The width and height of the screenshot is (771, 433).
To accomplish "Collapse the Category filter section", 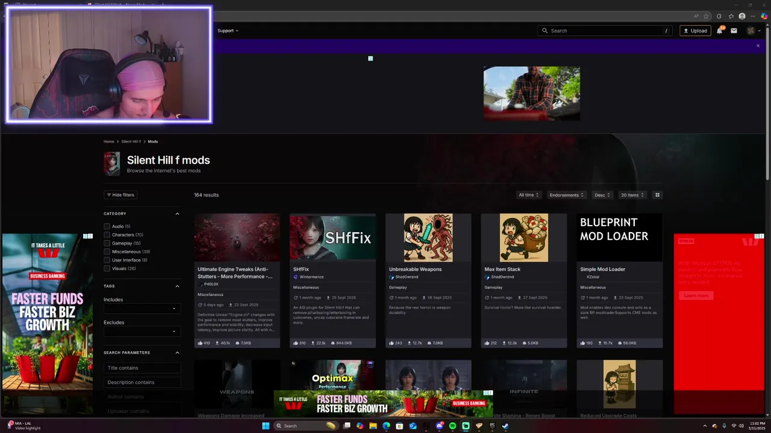I will 177,213.
